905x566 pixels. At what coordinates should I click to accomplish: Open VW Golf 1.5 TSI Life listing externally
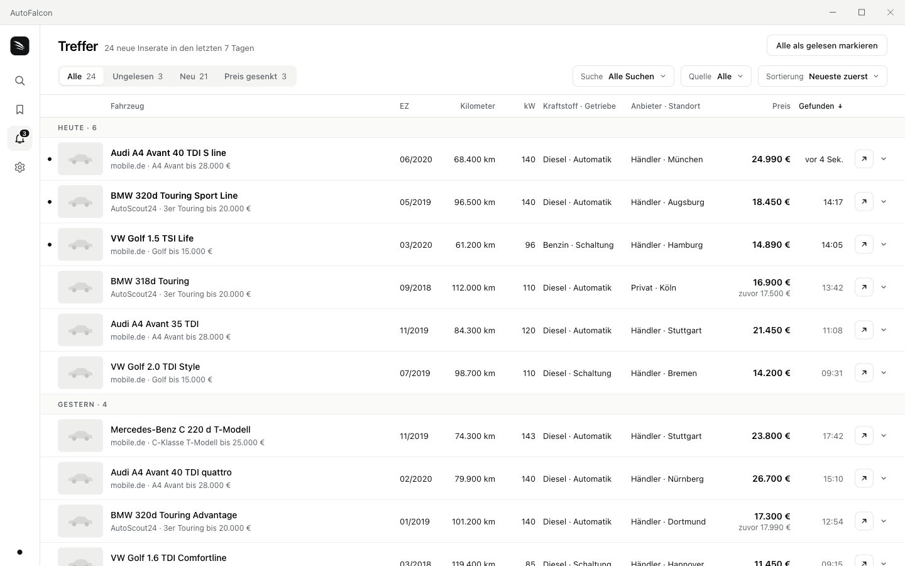(864, 245)
